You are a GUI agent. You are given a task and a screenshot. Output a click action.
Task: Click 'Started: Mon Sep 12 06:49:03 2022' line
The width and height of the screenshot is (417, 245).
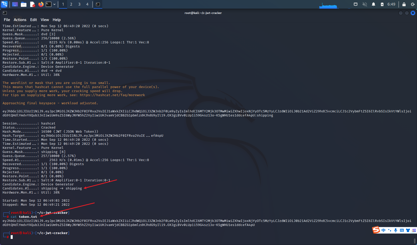pyautogui.click(x=36, y=201)
